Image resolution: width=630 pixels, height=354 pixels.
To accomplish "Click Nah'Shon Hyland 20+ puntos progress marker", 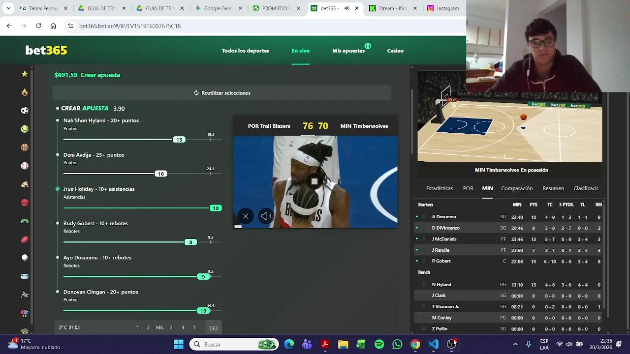I will tap(179, 140).
